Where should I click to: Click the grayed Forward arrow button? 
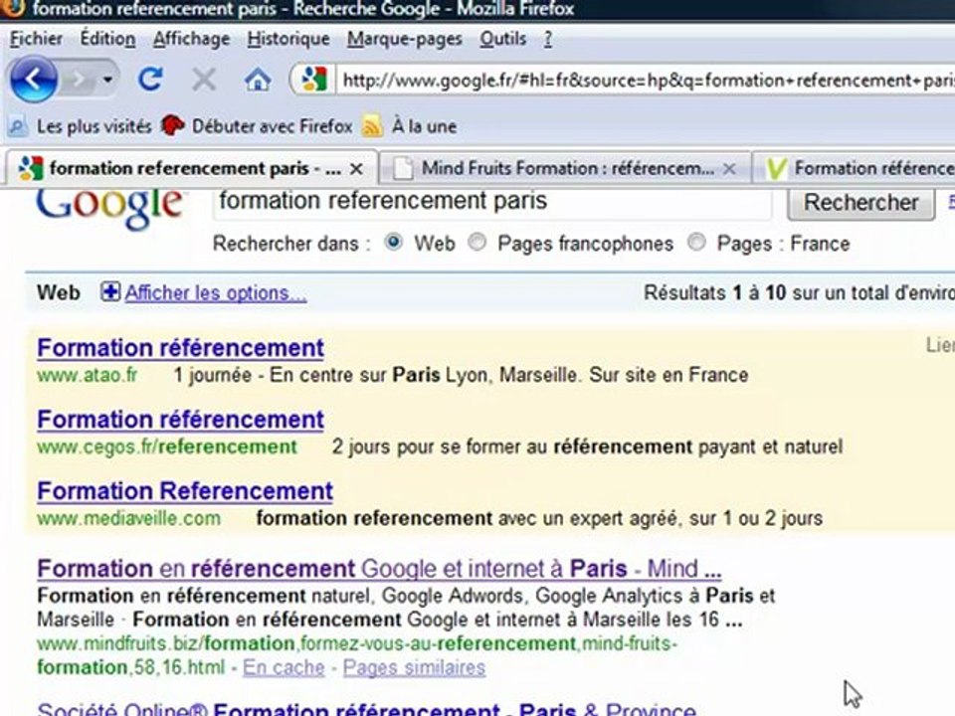[79, 80]
